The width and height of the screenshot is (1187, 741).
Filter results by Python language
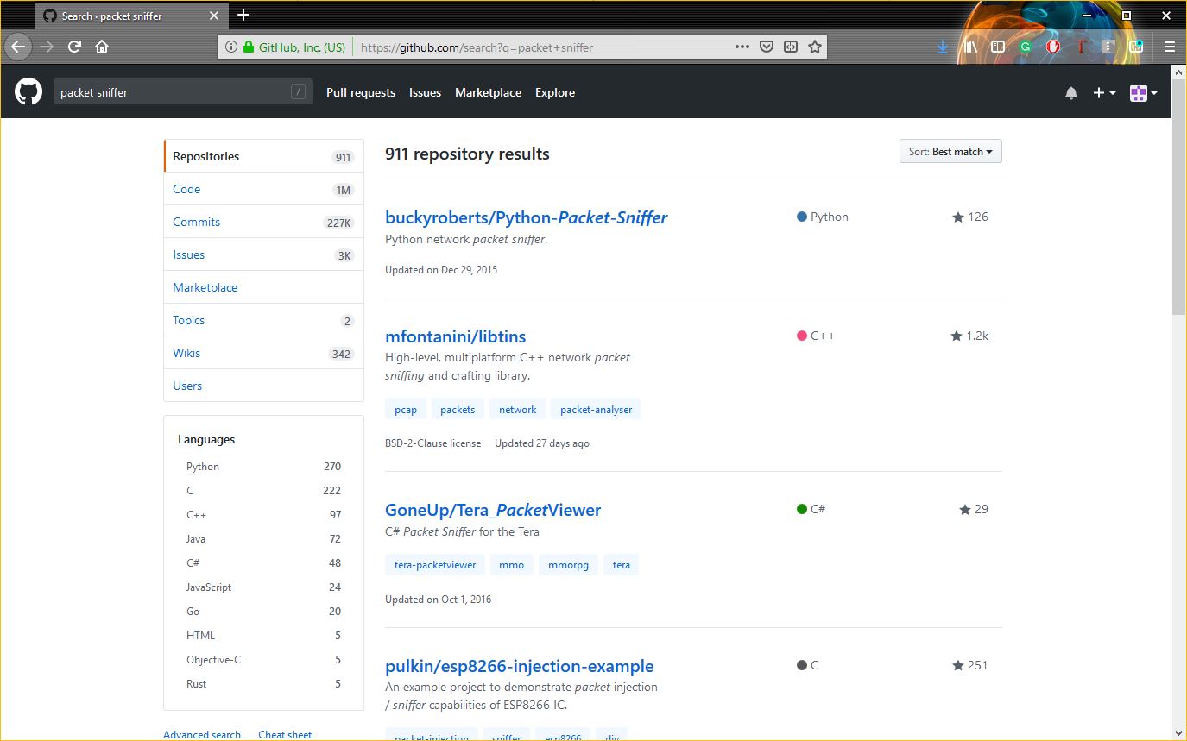263,467
